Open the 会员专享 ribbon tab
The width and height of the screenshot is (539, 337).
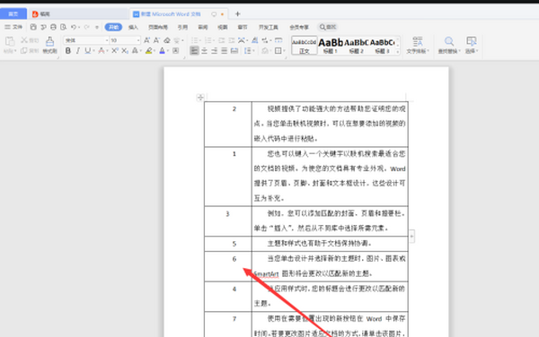299,27
